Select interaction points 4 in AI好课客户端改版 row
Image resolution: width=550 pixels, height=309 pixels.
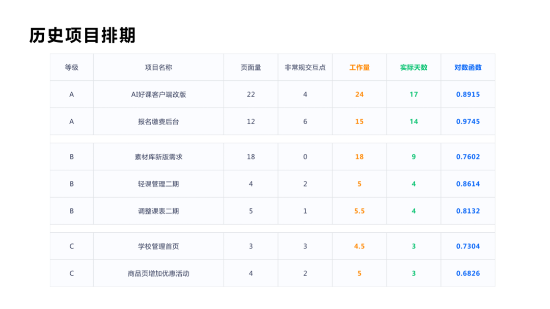(x=305, y=95)
